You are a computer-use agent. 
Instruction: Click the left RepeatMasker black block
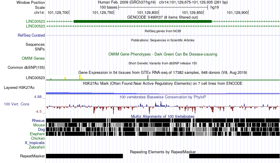(x=85, y=156)
